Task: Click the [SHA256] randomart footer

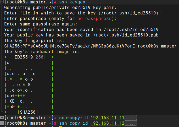Action: [x=29, y=112]
